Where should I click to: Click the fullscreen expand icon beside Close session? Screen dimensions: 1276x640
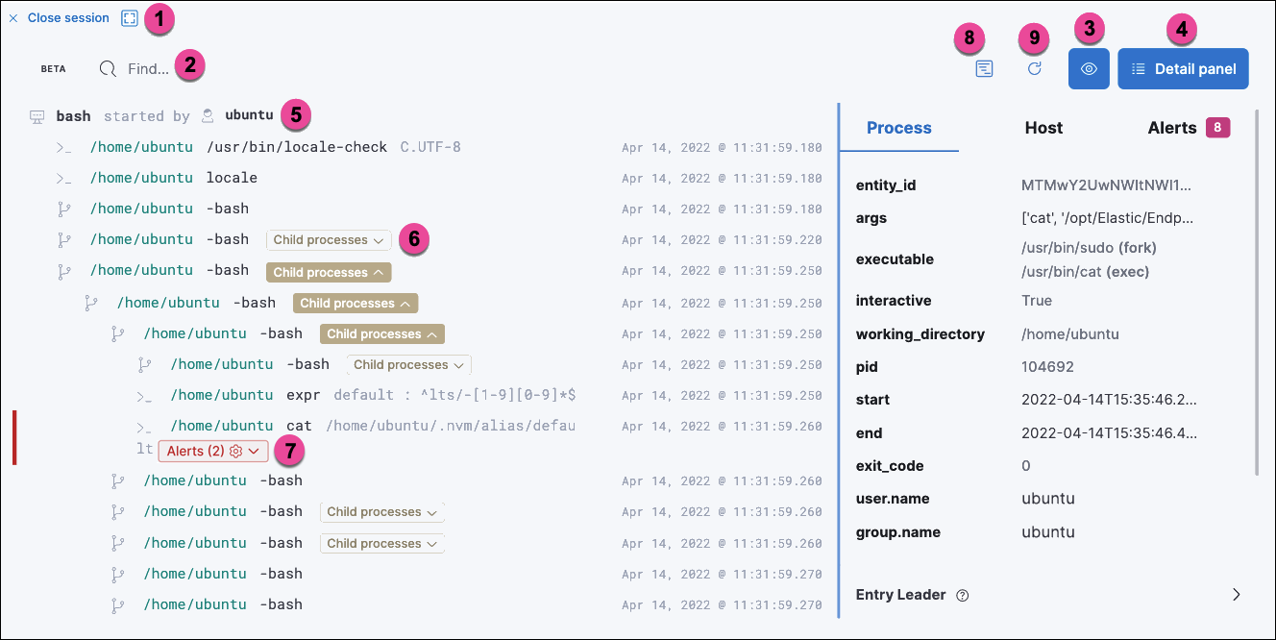(129, 17)
